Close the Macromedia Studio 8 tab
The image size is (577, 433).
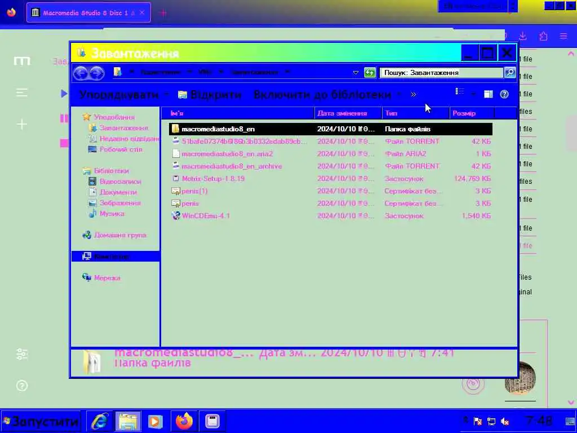(x=142, y=12)
